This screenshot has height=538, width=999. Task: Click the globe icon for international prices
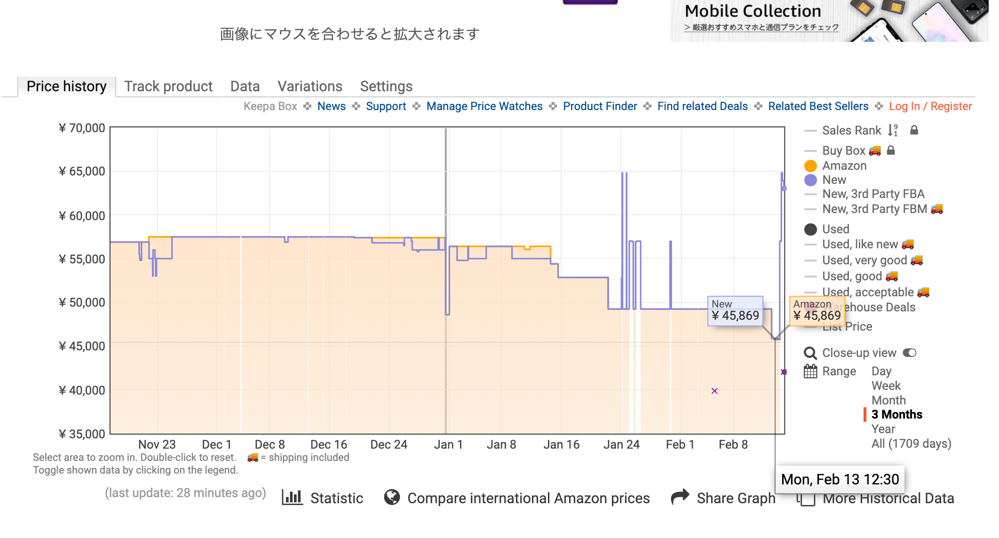pos(391,498)
